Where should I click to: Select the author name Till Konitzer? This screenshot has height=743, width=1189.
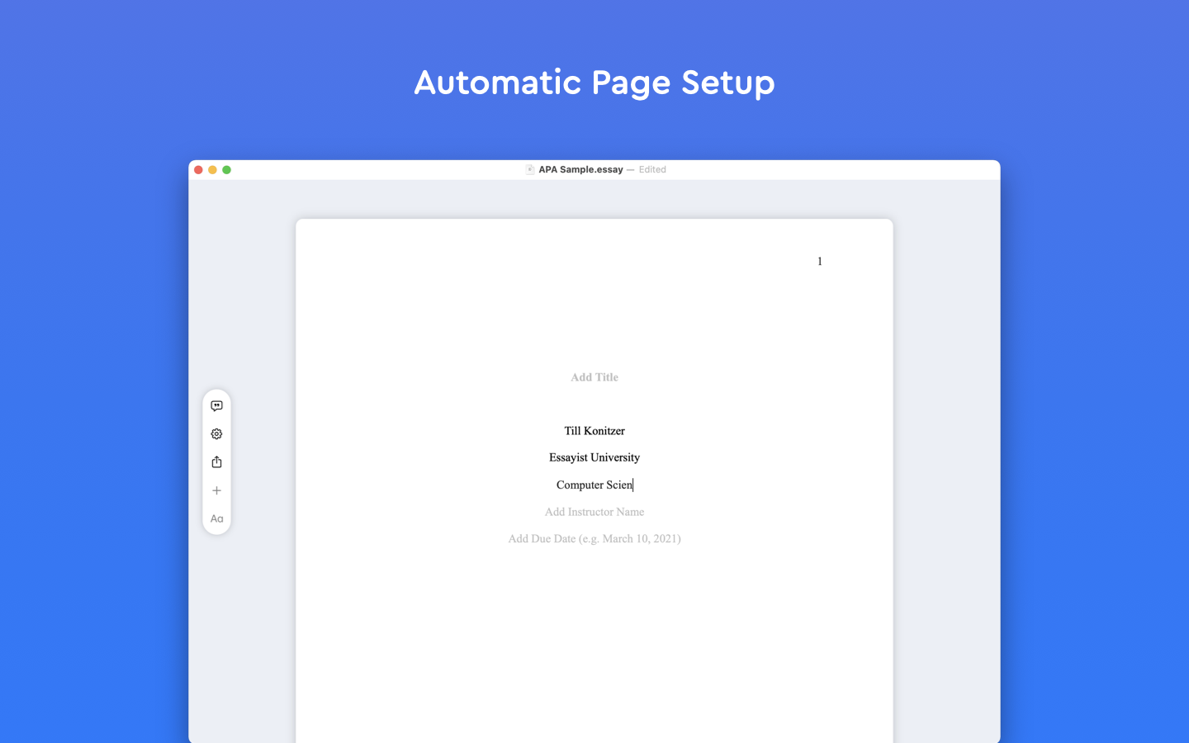594,430
